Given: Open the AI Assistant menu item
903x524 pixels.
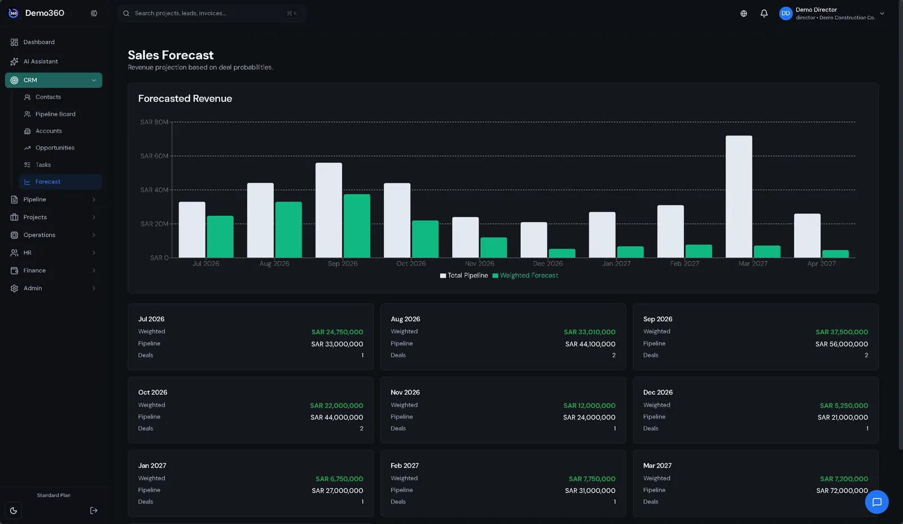Looking at the screenshot, I should coord(54,62).
